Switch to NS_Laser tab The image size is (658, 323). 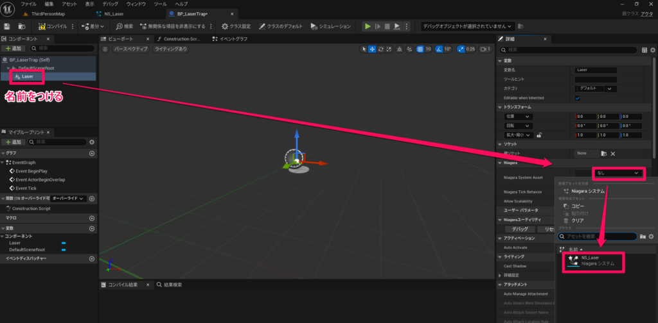click(111, 14)
